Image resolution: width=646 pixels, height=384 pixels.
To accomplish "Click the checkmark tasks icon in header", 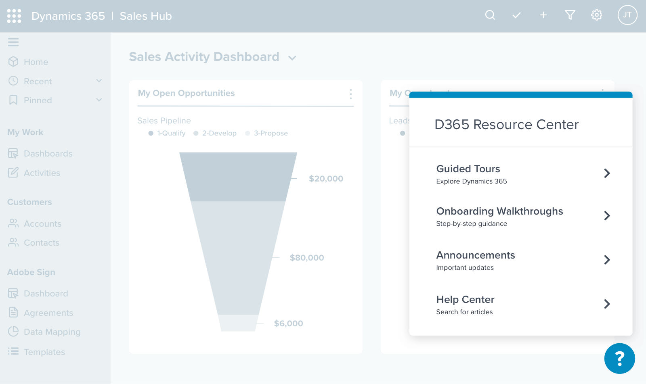I will click(x=516, y=15).
